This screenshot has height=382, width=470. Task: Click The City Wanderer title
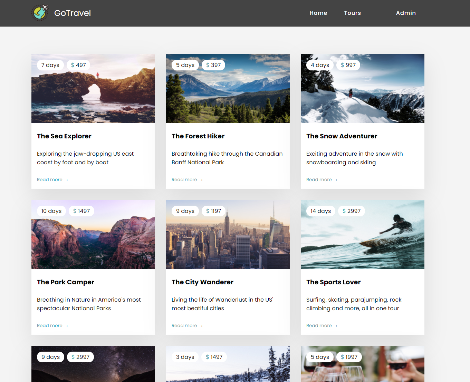pyautogui.click(x=203, y=282)
